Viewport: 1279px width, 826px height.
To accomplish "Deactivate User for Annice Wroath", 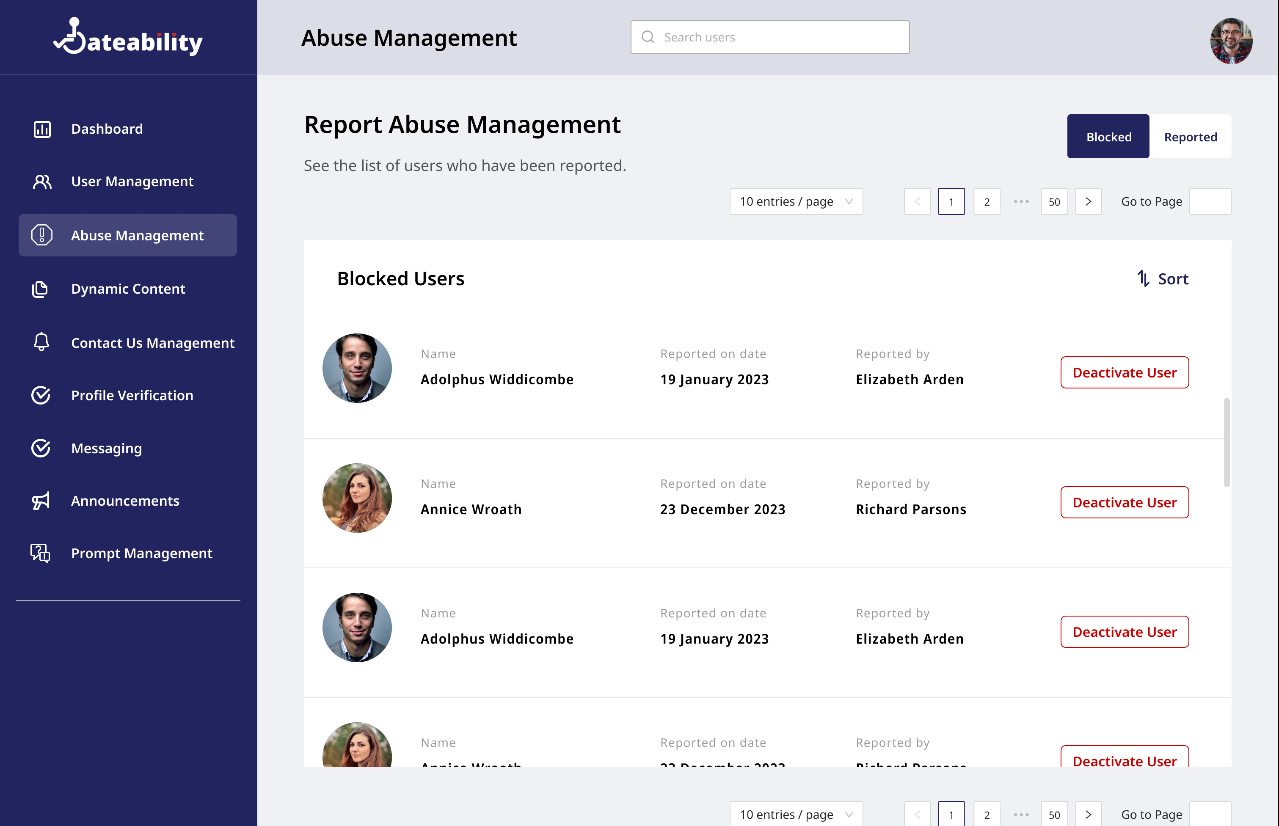I will coord(1125,503).
